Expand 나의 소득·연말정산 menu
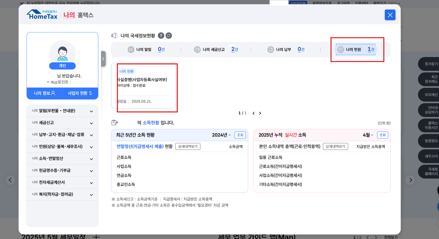Viewport: 439px width, 239px height. click(x=62, y=159)
